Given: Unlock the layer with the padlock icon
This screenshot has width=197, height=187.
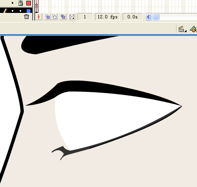Looking at the screenshot, I should pos(20,3).
